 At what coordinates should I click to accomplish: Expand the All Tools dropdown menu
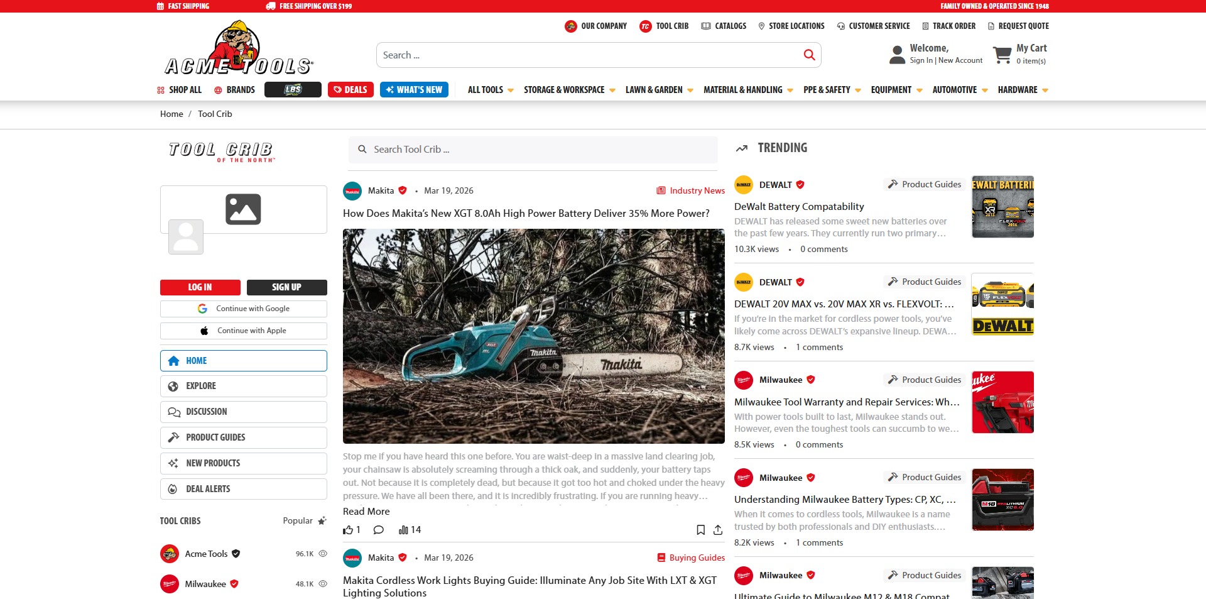click(491, 90)
